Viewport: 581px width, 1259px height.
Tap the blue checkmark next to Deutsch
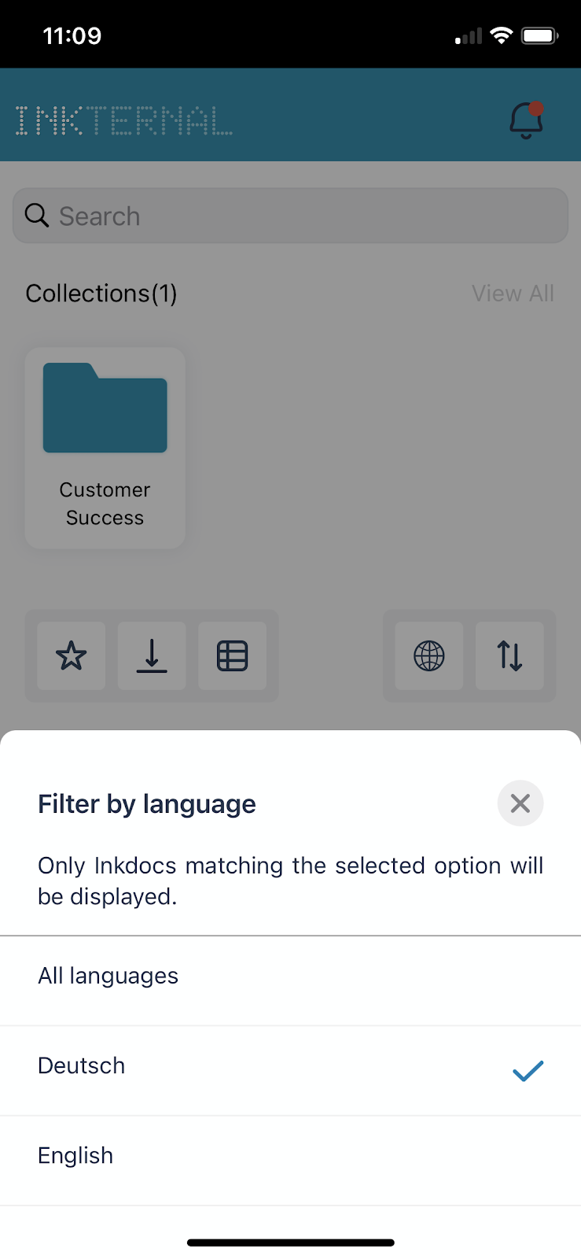[x=528, y=1070]
